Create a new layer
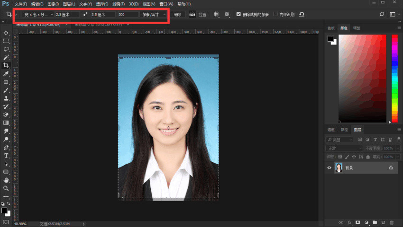 [383, 222]
